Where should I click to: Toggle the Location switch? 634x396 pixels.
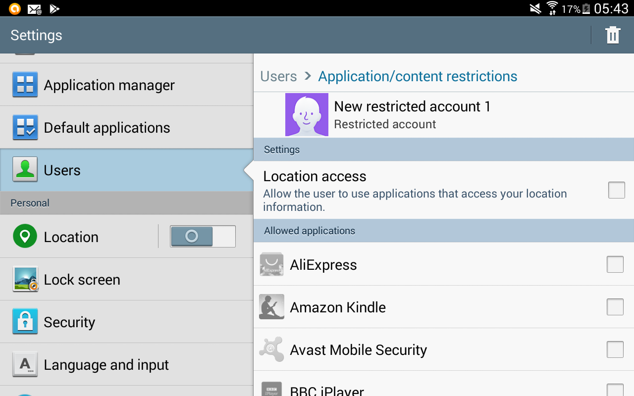point(203,237)
